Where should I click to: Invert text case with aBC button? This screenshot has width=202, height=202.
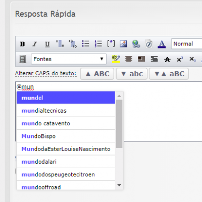click(x=169, y=74)
